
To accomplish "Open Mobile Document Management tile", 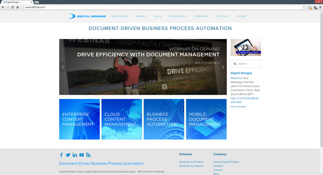I will pos(206,119).
